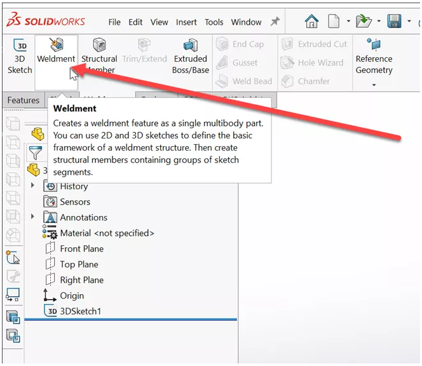Viewport: 422px width, 366px height.
Task: Expand the Save dropdown arrow
Action: click(409, 21)
